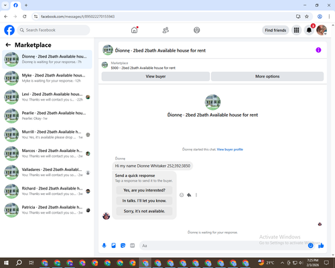The width and height of the screenshot is (335, 268).
Task: Open taskbar clock showing 7:25 PM
Action: 313,263
